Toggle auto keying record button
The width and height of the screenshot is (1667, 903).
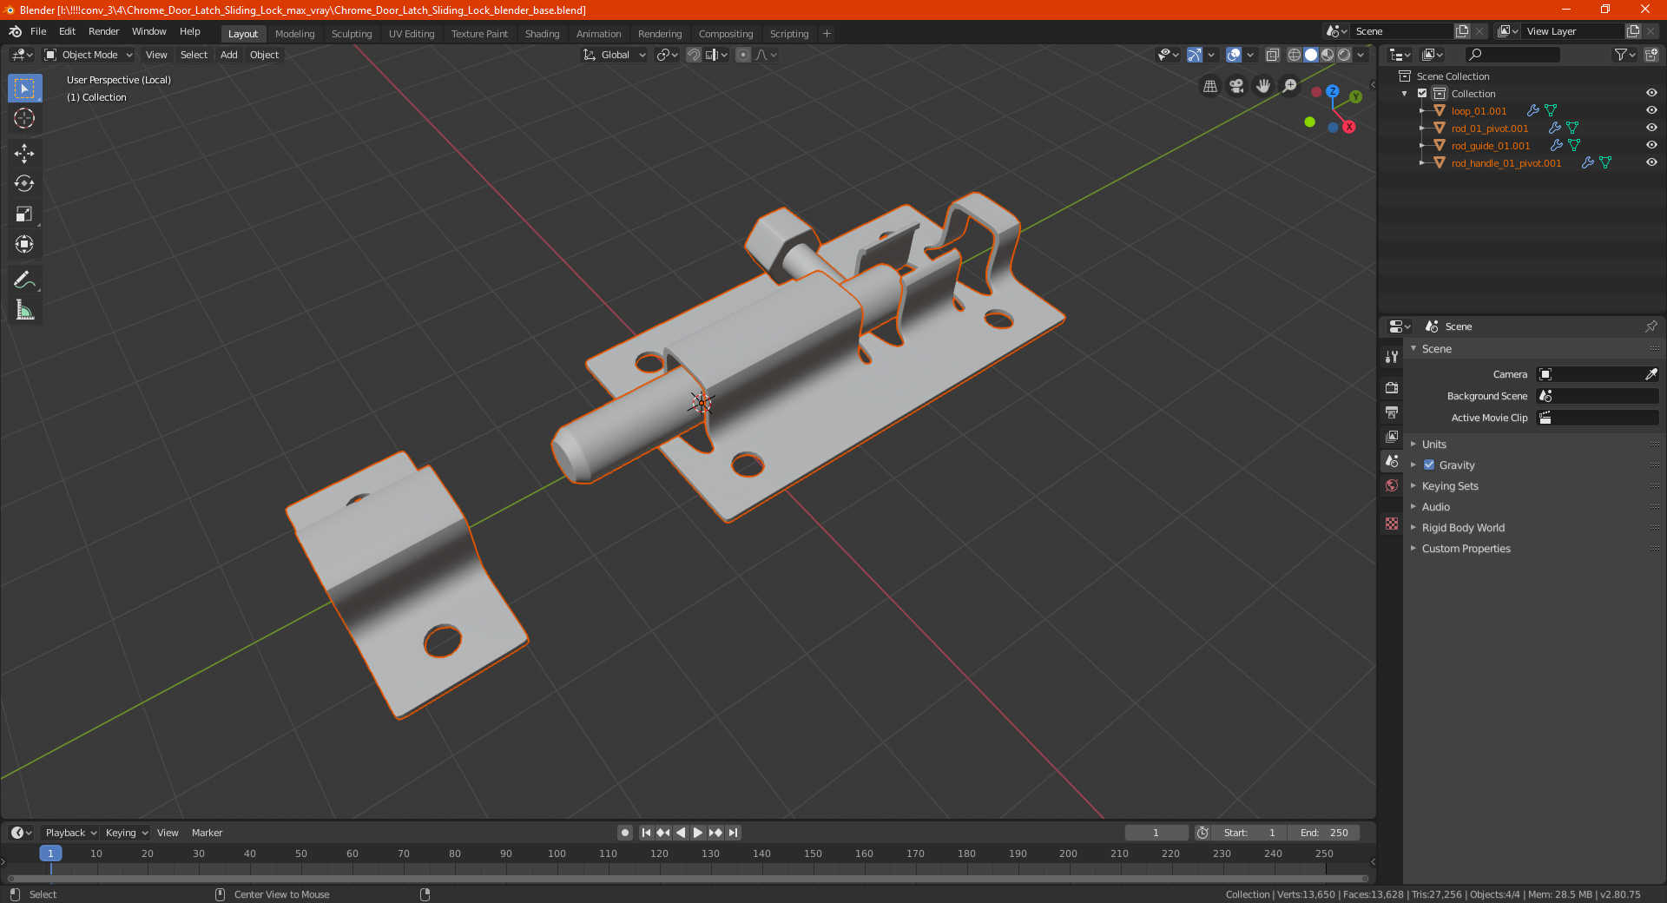point(625,833)
